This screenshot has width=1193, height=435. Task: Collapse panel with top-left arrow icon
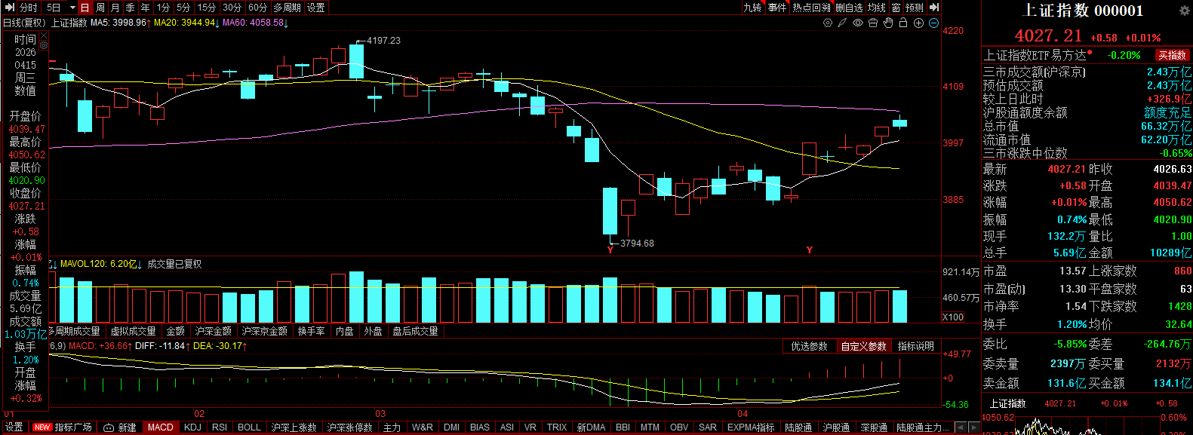(x=10, y=8)
